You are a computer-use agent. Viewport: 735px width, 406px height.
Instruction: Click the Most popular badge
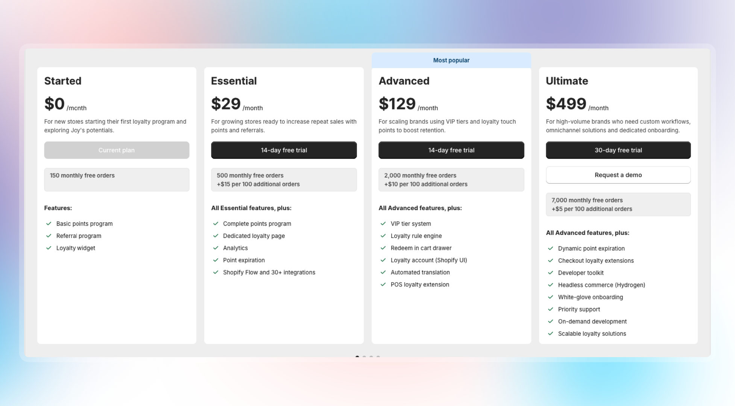pyautogui.click(x=451, y=60)
